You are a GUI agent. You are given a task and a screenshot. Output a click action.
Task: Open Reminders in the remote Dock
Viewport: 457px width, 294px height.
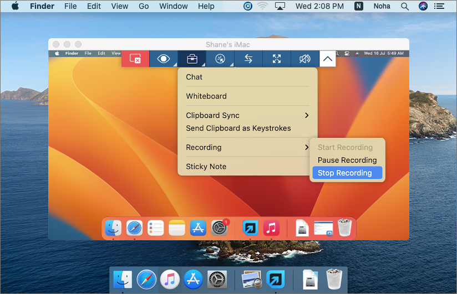156,228
